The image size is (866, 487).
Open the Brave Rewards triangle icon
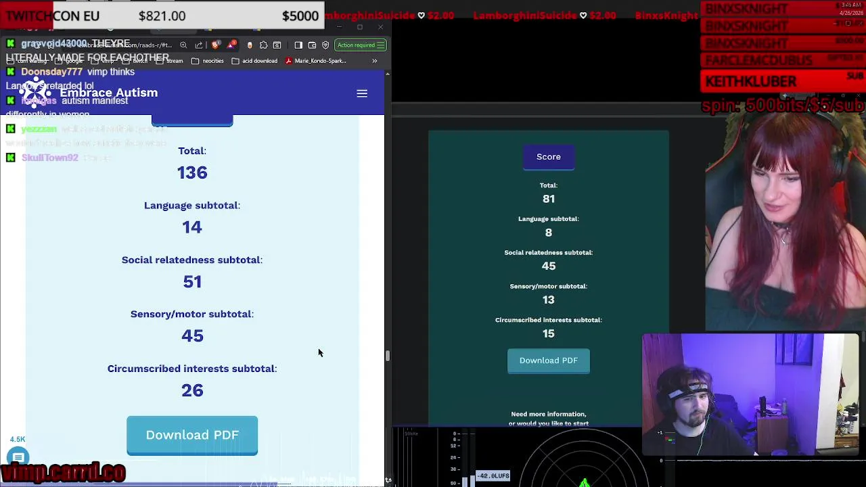pyautogui.click(x=232, y=45)
